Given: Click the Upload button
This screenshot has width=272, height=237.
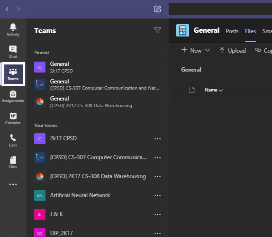Looking at the screenshot, I should coord(233,51).
